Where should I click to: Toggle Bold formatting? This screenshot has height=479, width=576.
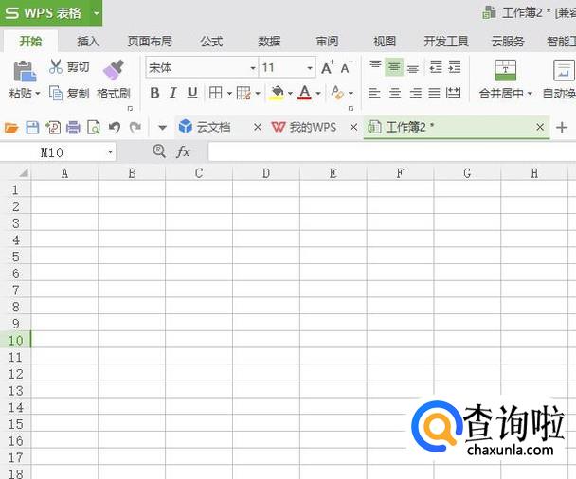click(154, 93)
